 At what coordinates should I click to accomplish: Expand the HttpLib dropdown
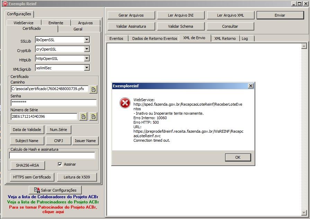tap(87, 58)
